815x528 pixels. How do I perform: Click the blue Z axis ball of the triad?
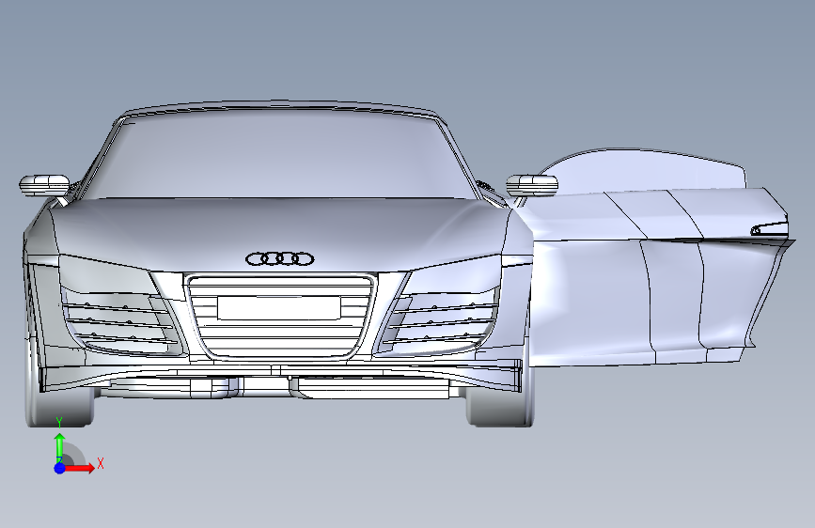pyautogui.click(x=60, y=468)
